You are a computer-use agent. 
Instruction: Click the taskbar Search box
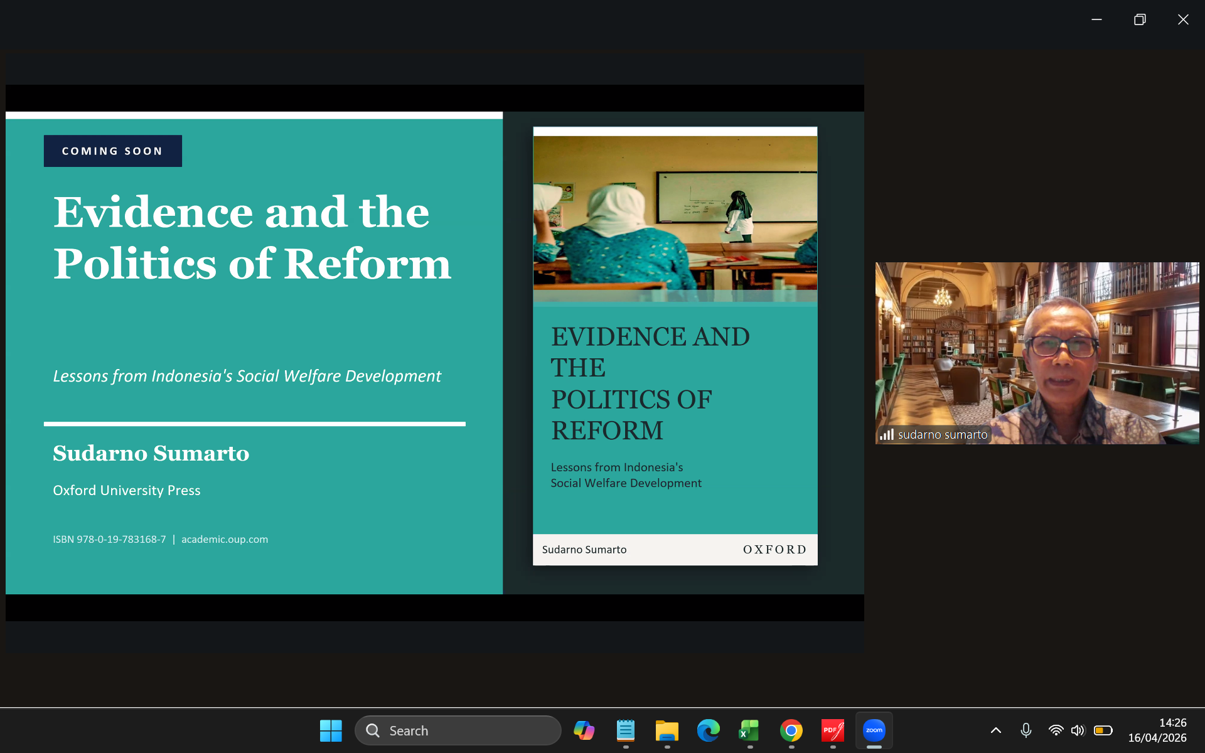click(458, 730)
